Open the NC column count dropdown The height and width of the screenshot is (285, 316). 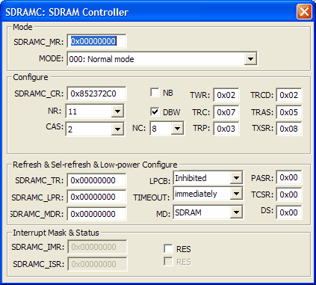point(177,129)
